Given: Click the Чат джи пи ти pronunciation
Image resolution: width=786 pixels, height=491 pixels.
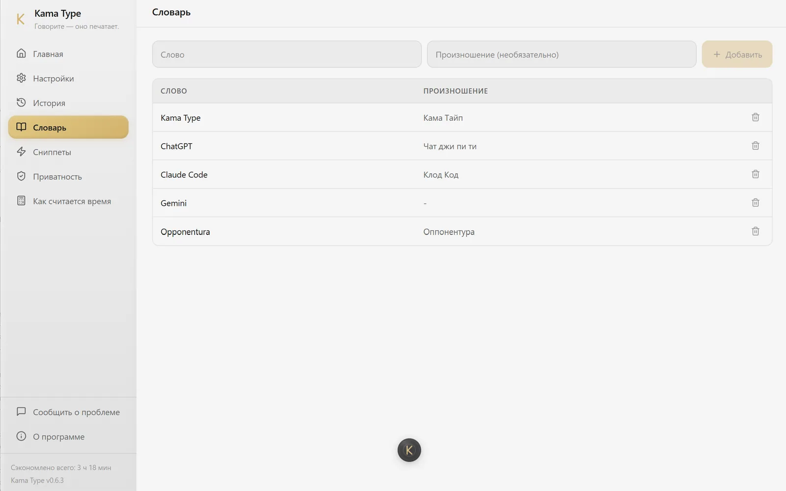Looking at the screenshot, I should (x=450, y=146).
